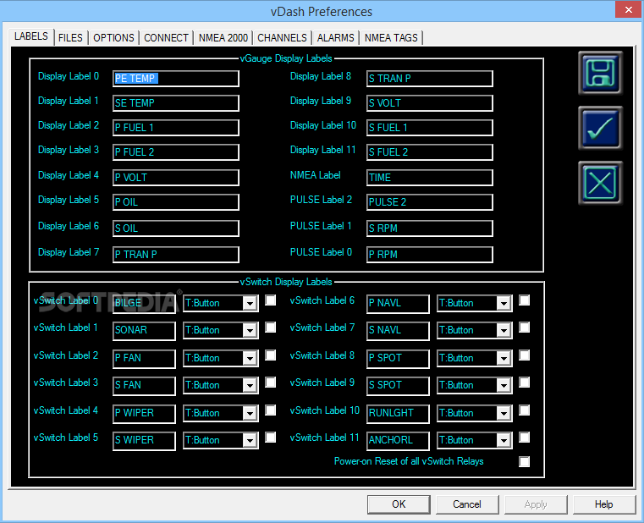Check the vSwitch Label 7 checkbox

524,328
